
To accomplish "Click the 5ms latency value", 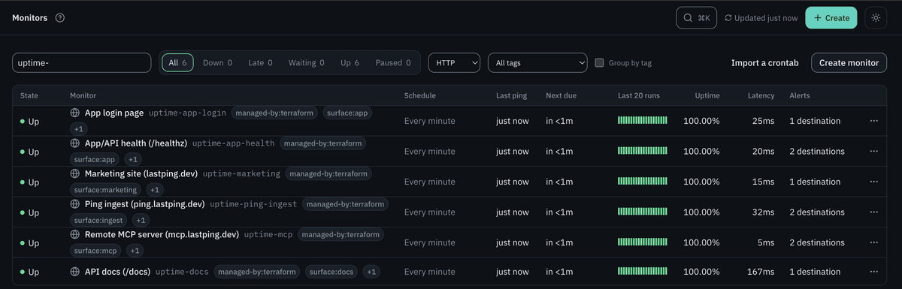I will 766,242.
